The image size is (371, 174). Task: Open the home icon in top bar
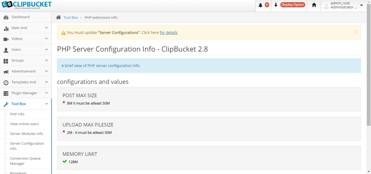(314, 5)
